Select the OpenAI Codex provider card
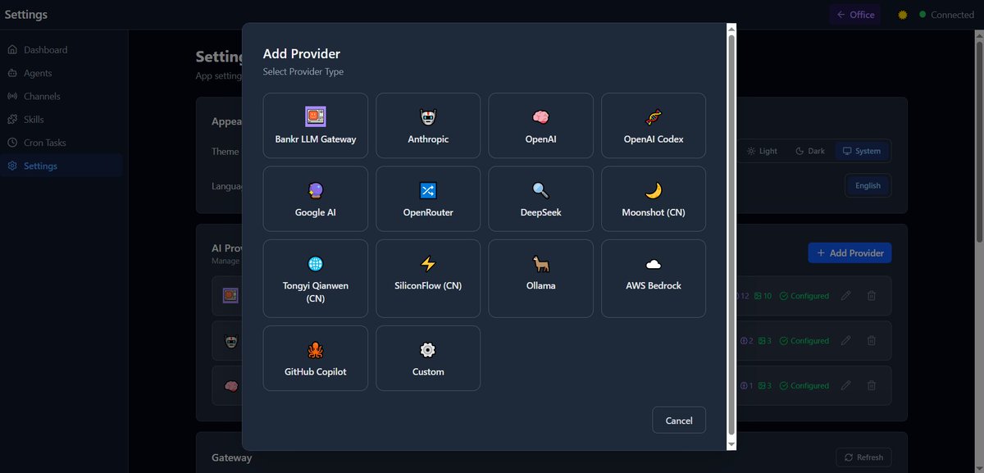The height and width of the screenshot is (473, 984). pos(654,125)
